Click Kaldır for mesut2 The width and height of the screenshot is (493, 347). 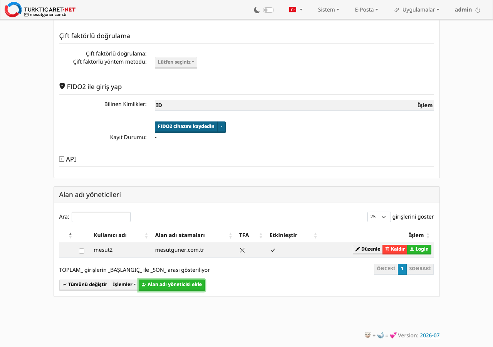(395, 249)
